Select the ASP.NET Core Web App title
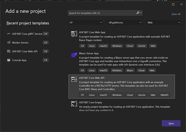The width and height of the screenshot is (186, 132). [x=92, y=32]
